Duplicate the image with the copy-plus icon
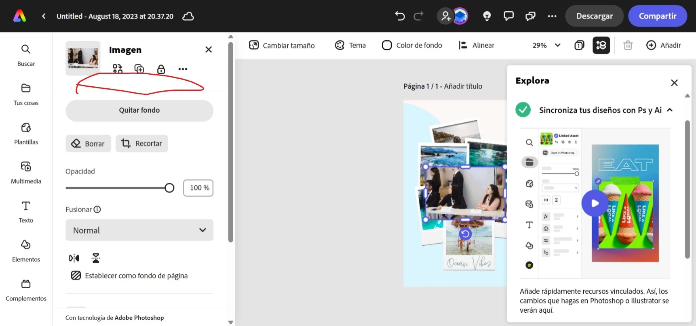Screen dimensions: 696x326 139,69
